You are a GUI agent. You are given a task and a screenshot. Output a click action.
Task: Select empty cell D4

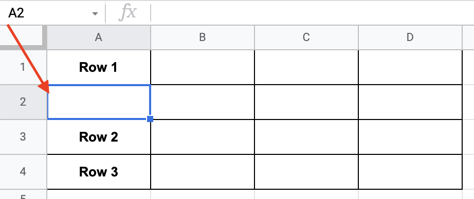point(410,172)
